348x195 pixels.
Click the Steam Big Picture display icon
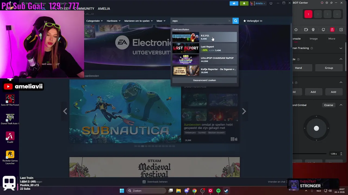271,3
